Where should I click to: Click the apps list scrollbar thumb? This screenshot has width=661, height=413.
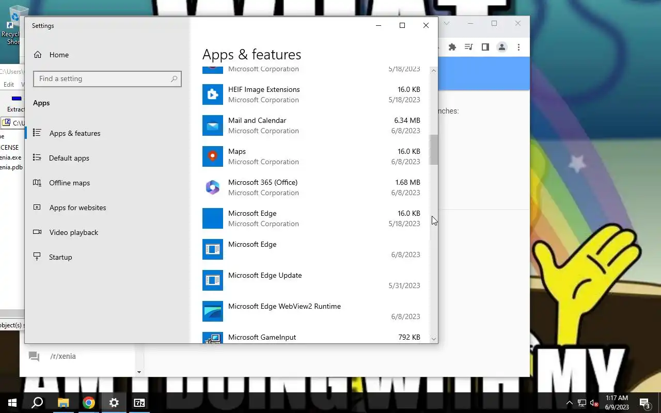pos(434,150)
